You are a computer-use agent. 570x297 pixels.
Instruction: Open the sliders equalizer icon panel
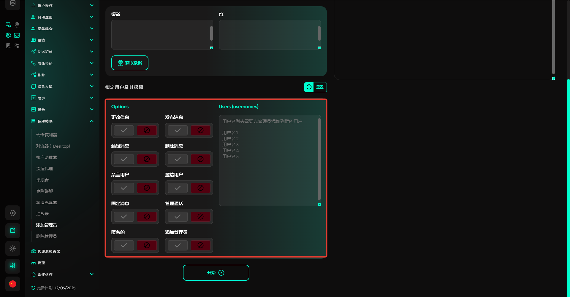click(13, 266)
